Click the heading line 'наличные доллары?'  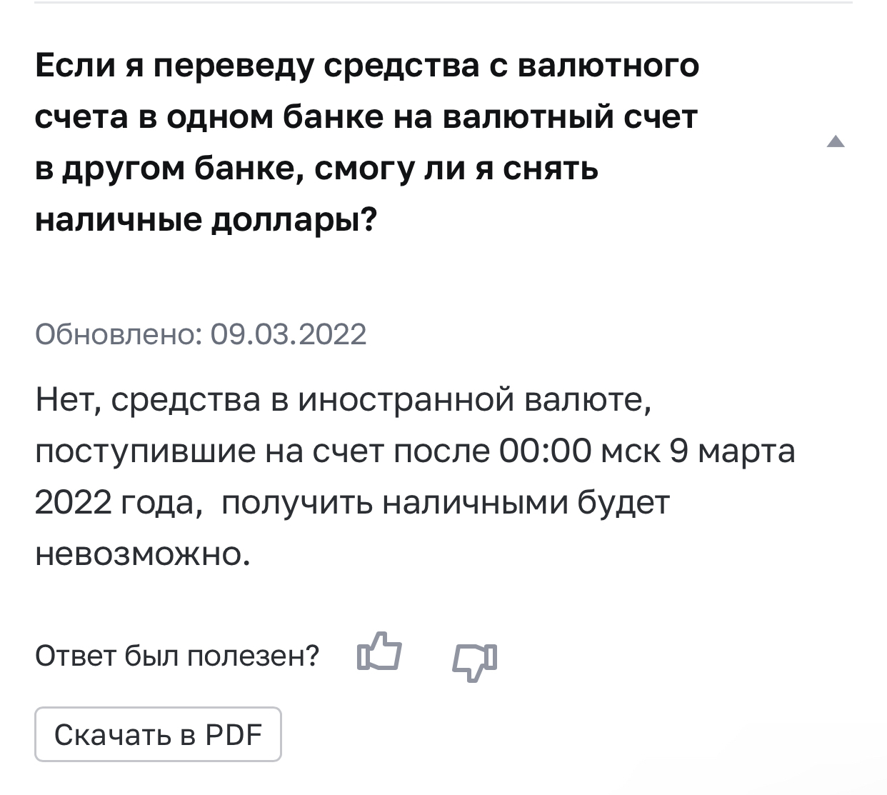[206, 221]
